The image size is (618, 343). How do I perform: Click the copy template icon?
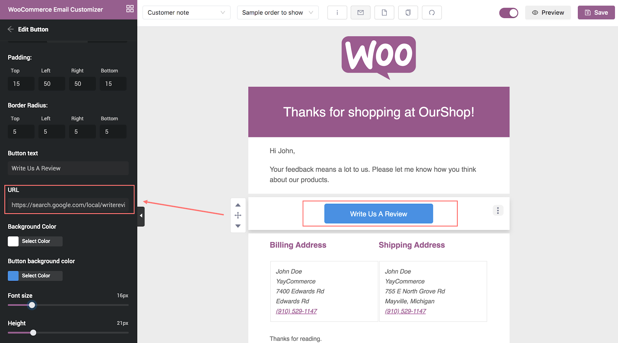pyautogui.click(x=408, y=13)
